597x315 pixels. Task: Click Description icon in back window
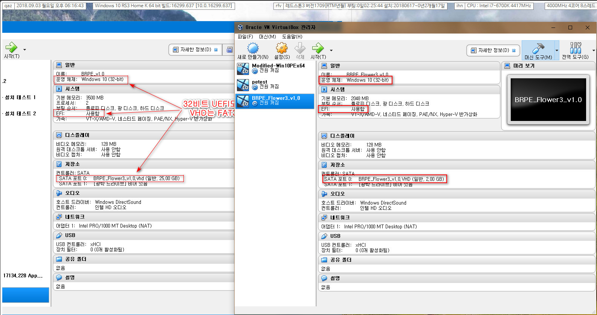59,277
